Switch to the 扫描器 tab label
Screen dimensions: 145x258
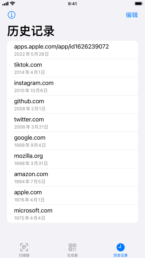click(24, 255)
